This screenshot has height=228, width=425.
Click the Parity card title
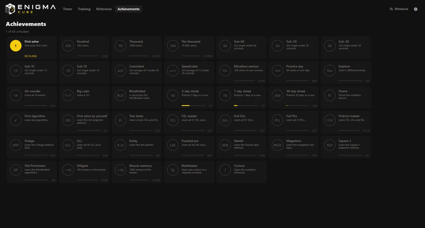point(133,141)
